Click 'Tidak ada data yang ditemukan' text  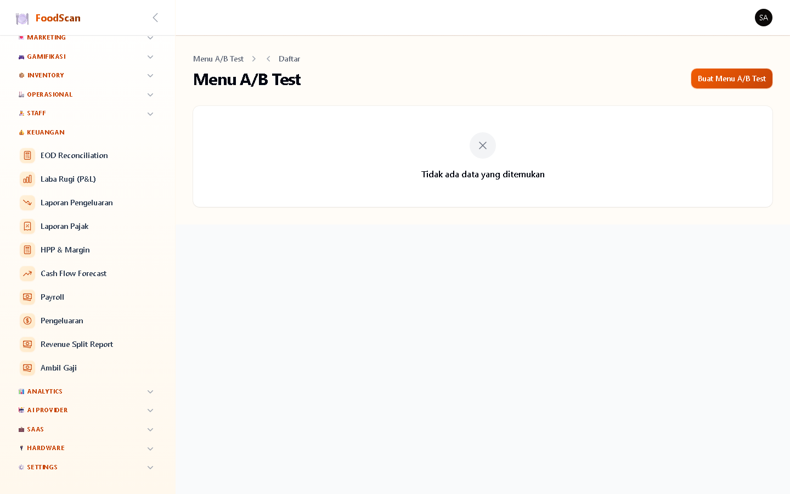tap(483, 174)
